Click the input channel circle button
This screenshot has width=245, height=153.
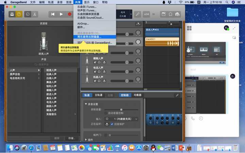tap(107, 119)
